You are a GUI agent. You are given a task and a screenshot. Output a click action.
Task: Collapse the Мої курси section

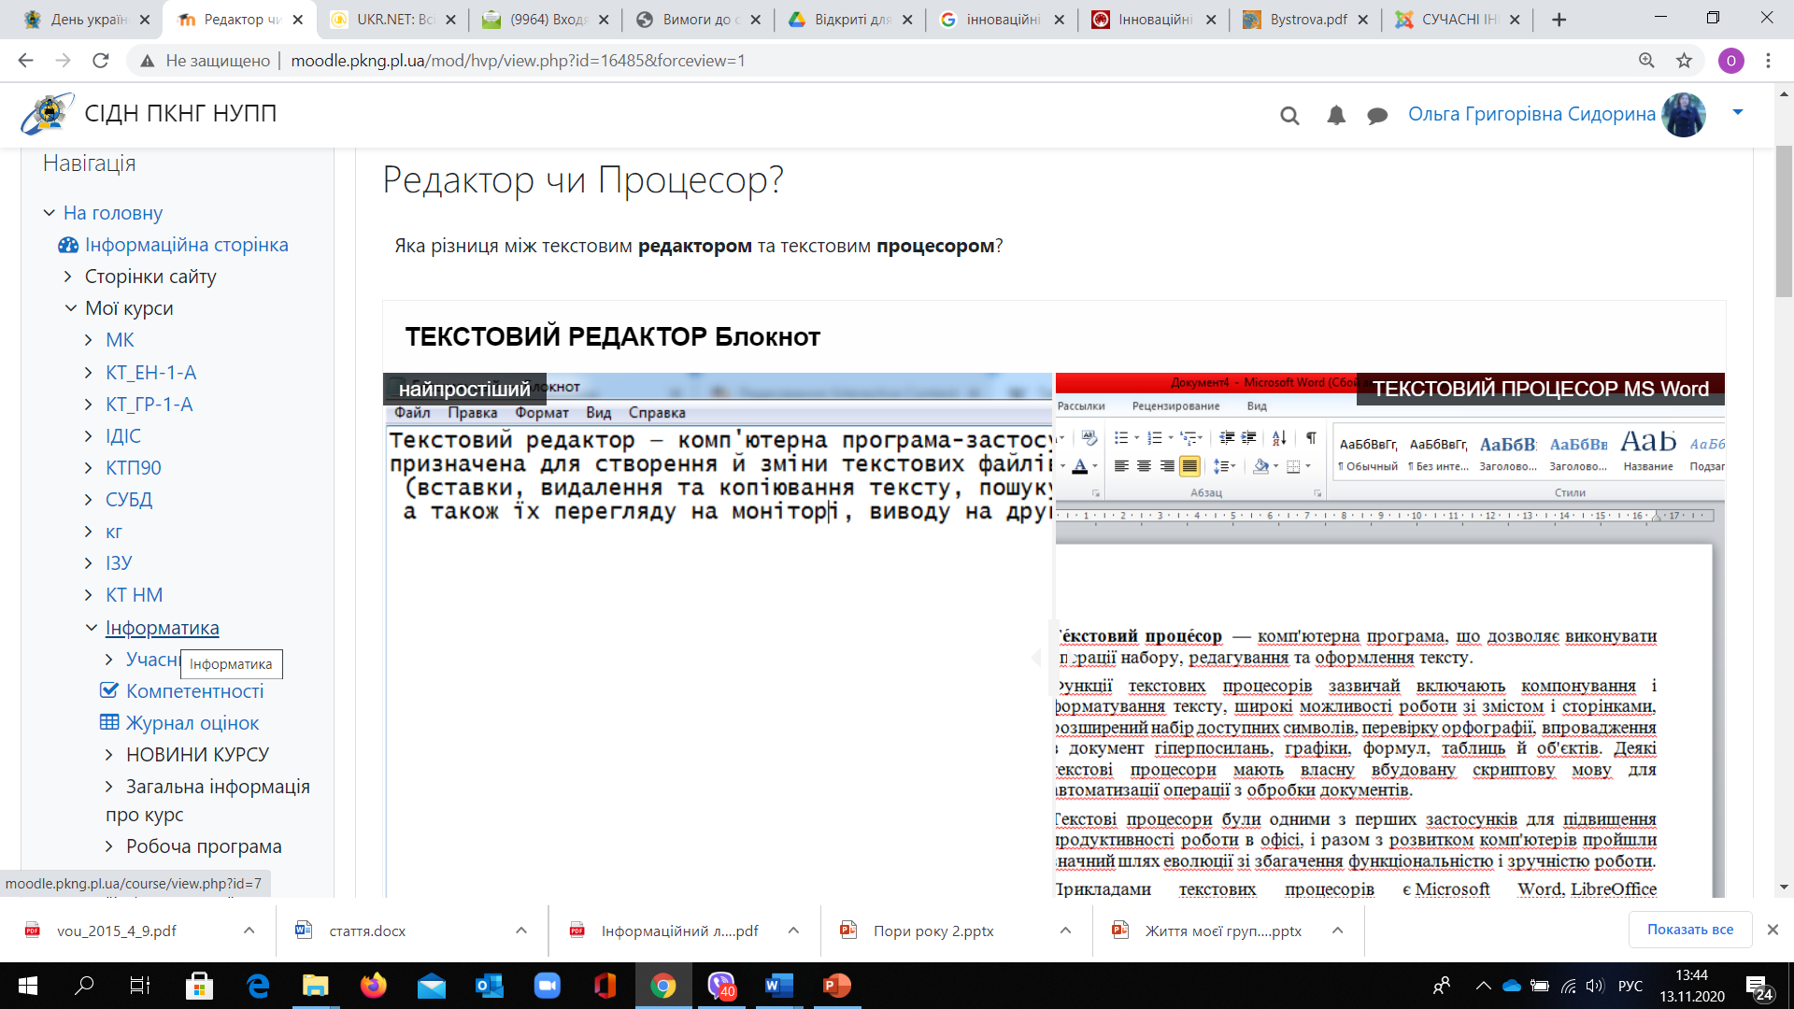71,308
